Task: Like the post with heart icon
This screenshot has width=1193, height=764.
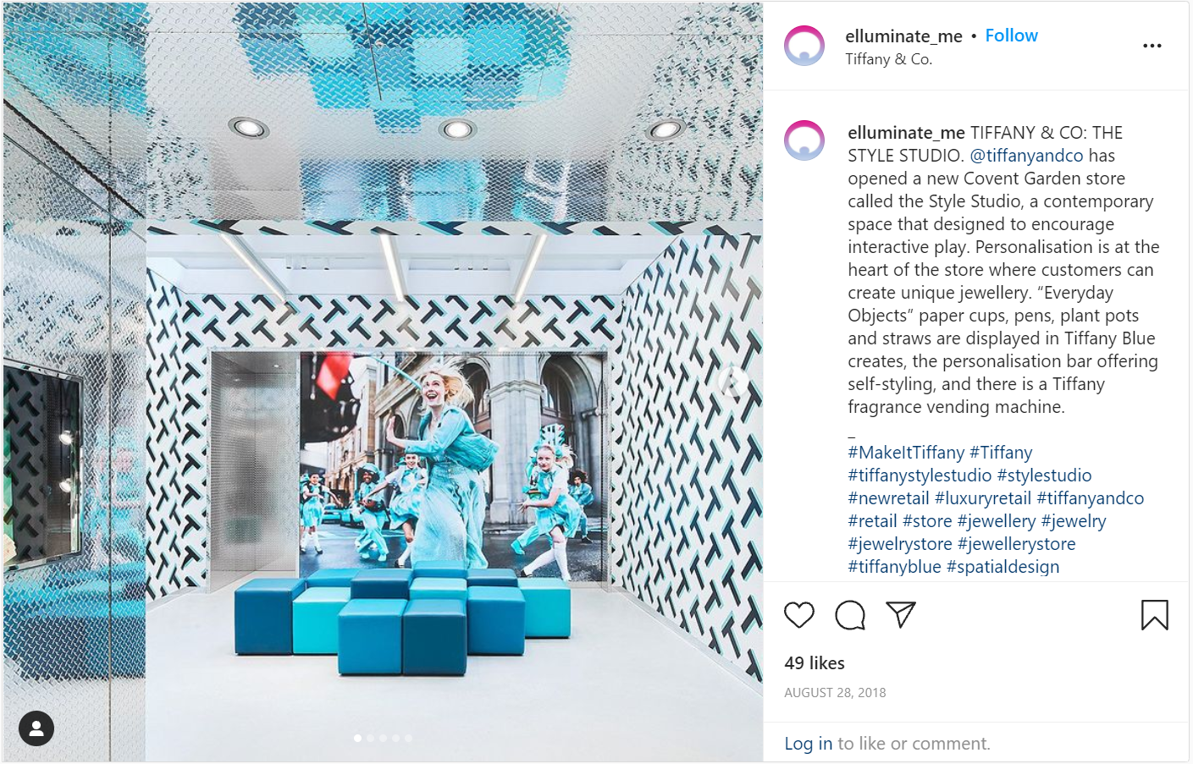Action: (x=798, y=615)
